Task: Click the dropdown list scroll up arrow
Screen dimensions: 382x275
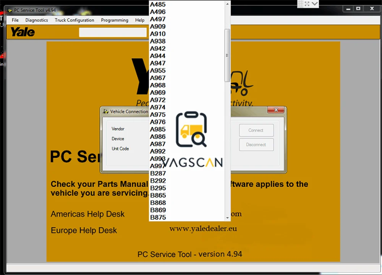Action: 227,4
